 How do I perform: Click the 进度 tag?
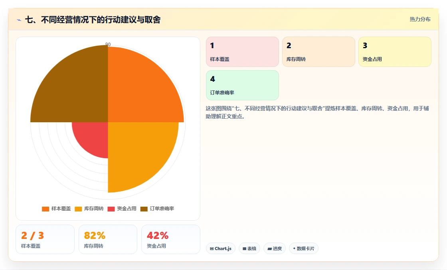point(275,248)
